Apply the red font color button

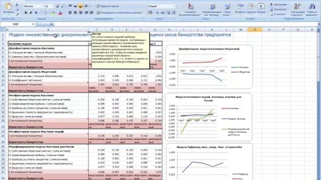coord(60,13)
